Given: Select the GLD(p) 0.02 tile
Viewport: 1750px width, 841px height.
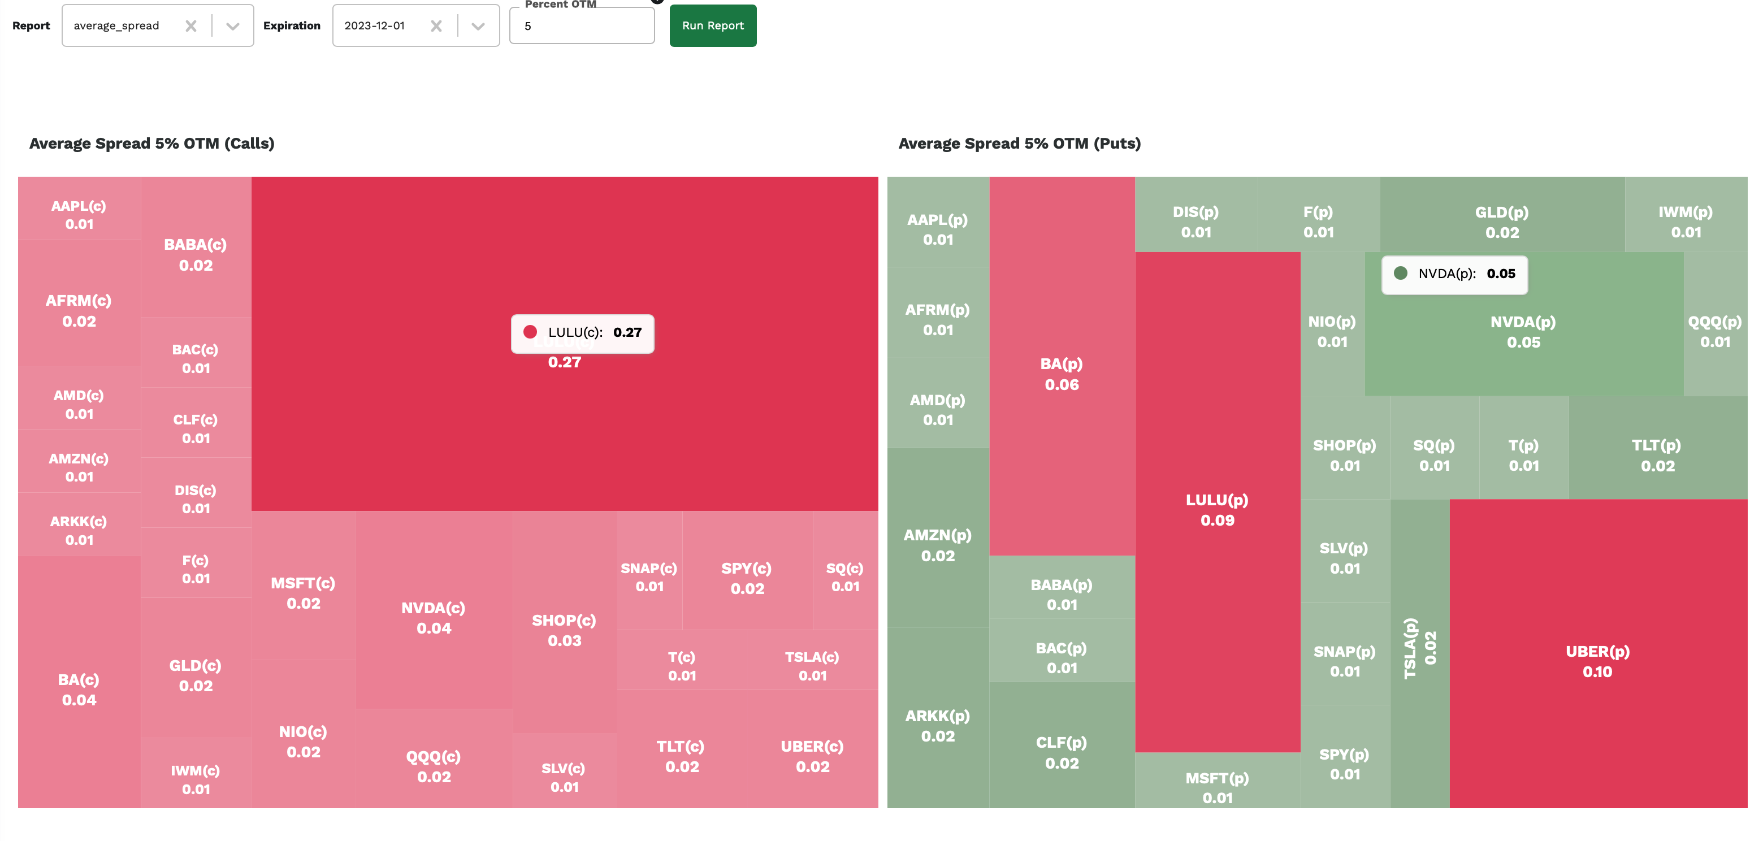Looking at the screenshot, I should [x=1501, y=221].
